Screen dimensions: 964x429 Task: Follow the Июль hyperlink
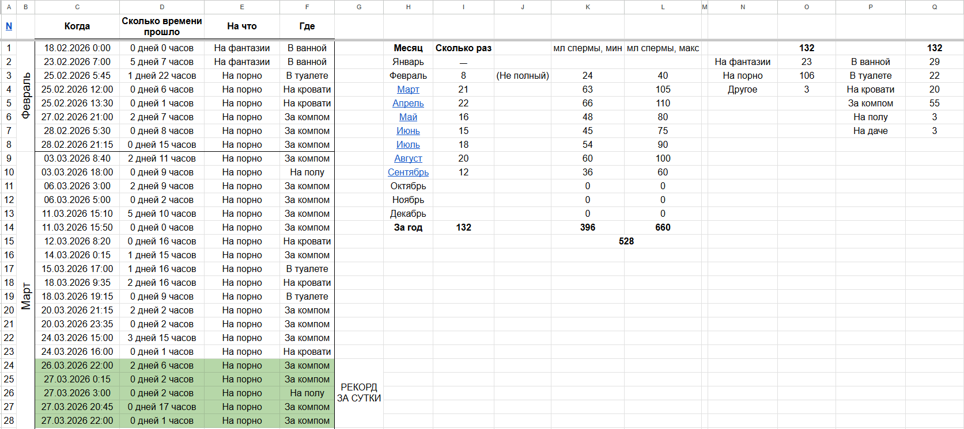(408, 144)
